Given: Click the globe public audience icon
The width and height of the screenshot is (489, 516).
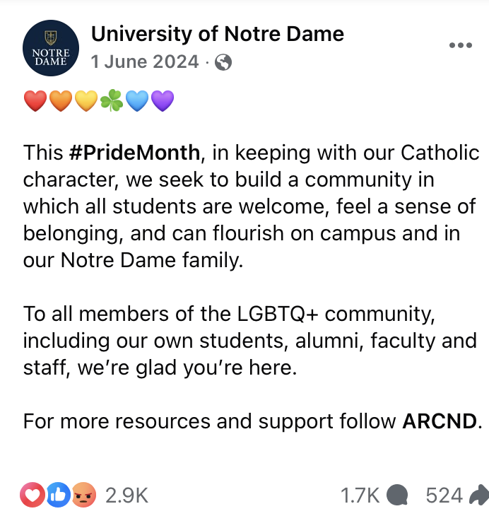Looking at the screenshot, I should coord(223,63).
